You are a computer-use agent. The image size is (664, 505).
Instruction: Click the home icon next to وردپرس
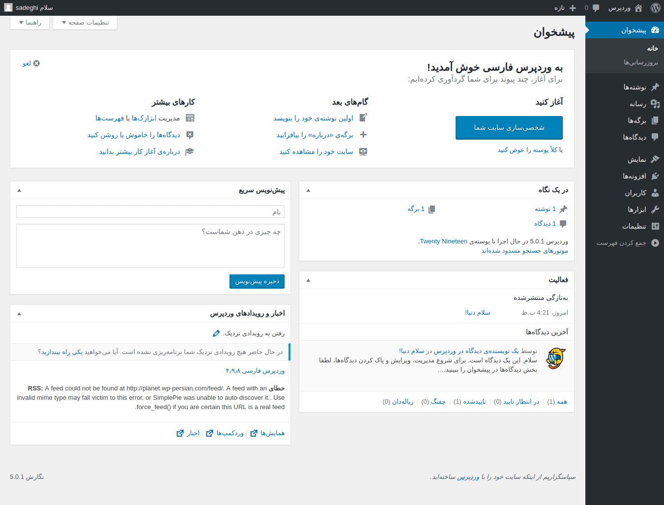coord(638,8)
